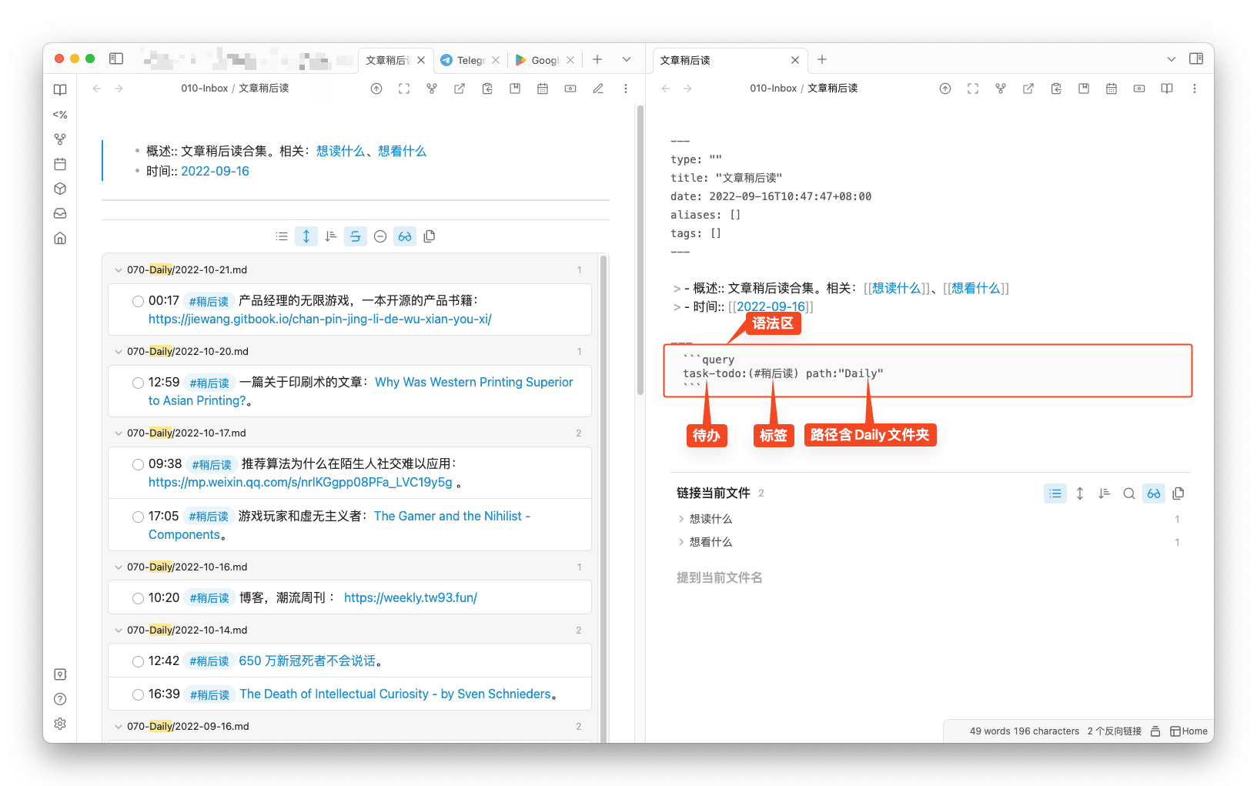Collapse 070-Daily/2022-10-16.md results
The image size is (1257, 786).
coord(118,567)
